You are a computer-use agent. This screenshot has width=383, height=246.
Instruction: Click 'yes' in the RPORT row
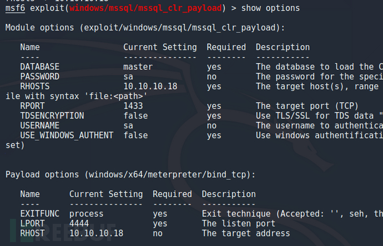214,106
